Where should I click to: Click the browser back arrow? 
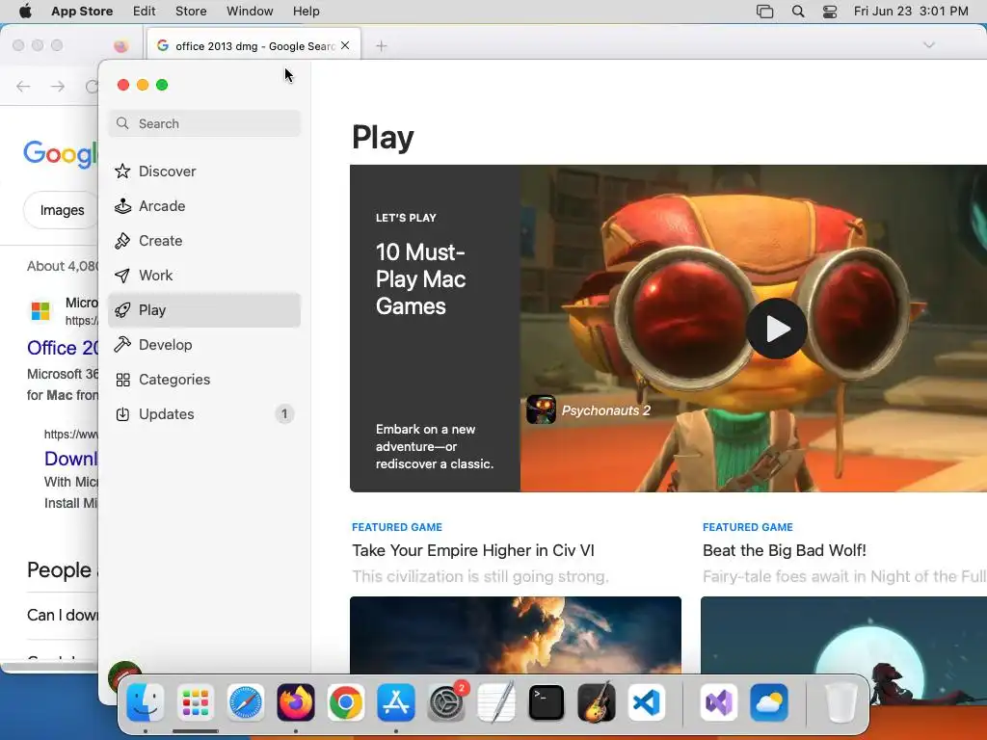click(x=23, y=86)
